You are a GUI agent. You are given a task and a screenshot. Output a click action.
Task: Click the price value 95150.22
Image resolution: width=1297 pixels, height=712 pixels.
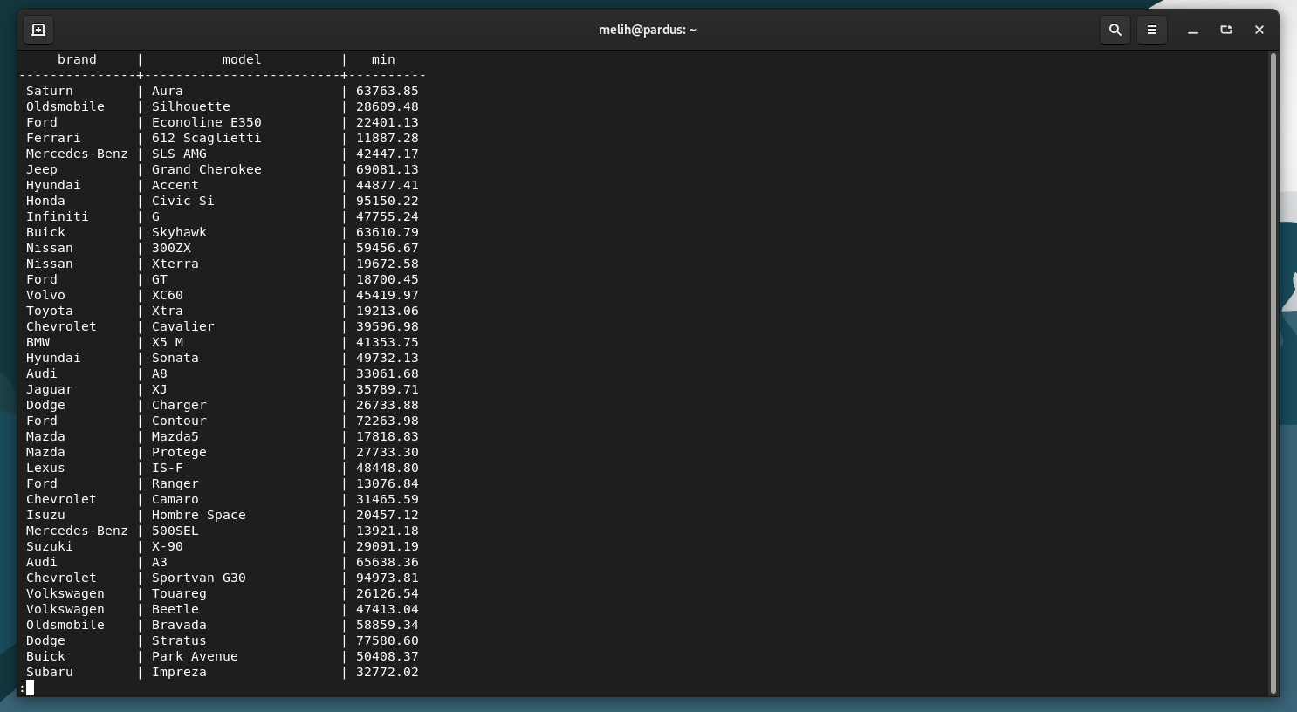[387, 201]
